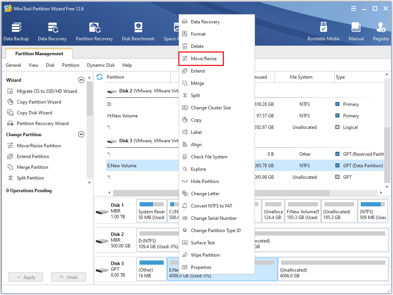Click the Split icon in context menu
This screenshot has width=393, height=295.
[x=185, y=96]
